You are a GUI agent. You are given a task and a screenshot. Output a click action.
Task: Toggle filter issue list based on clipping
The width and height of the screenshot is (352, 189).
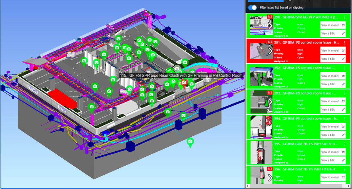point(253,8)
